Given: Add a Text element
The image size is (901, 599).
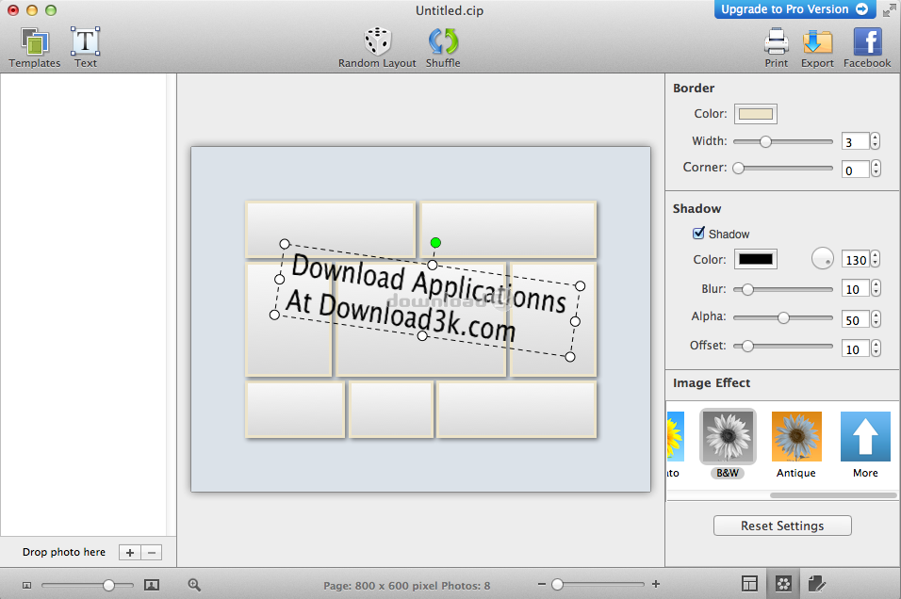Looking at the screenshot, I should point(85,48).
